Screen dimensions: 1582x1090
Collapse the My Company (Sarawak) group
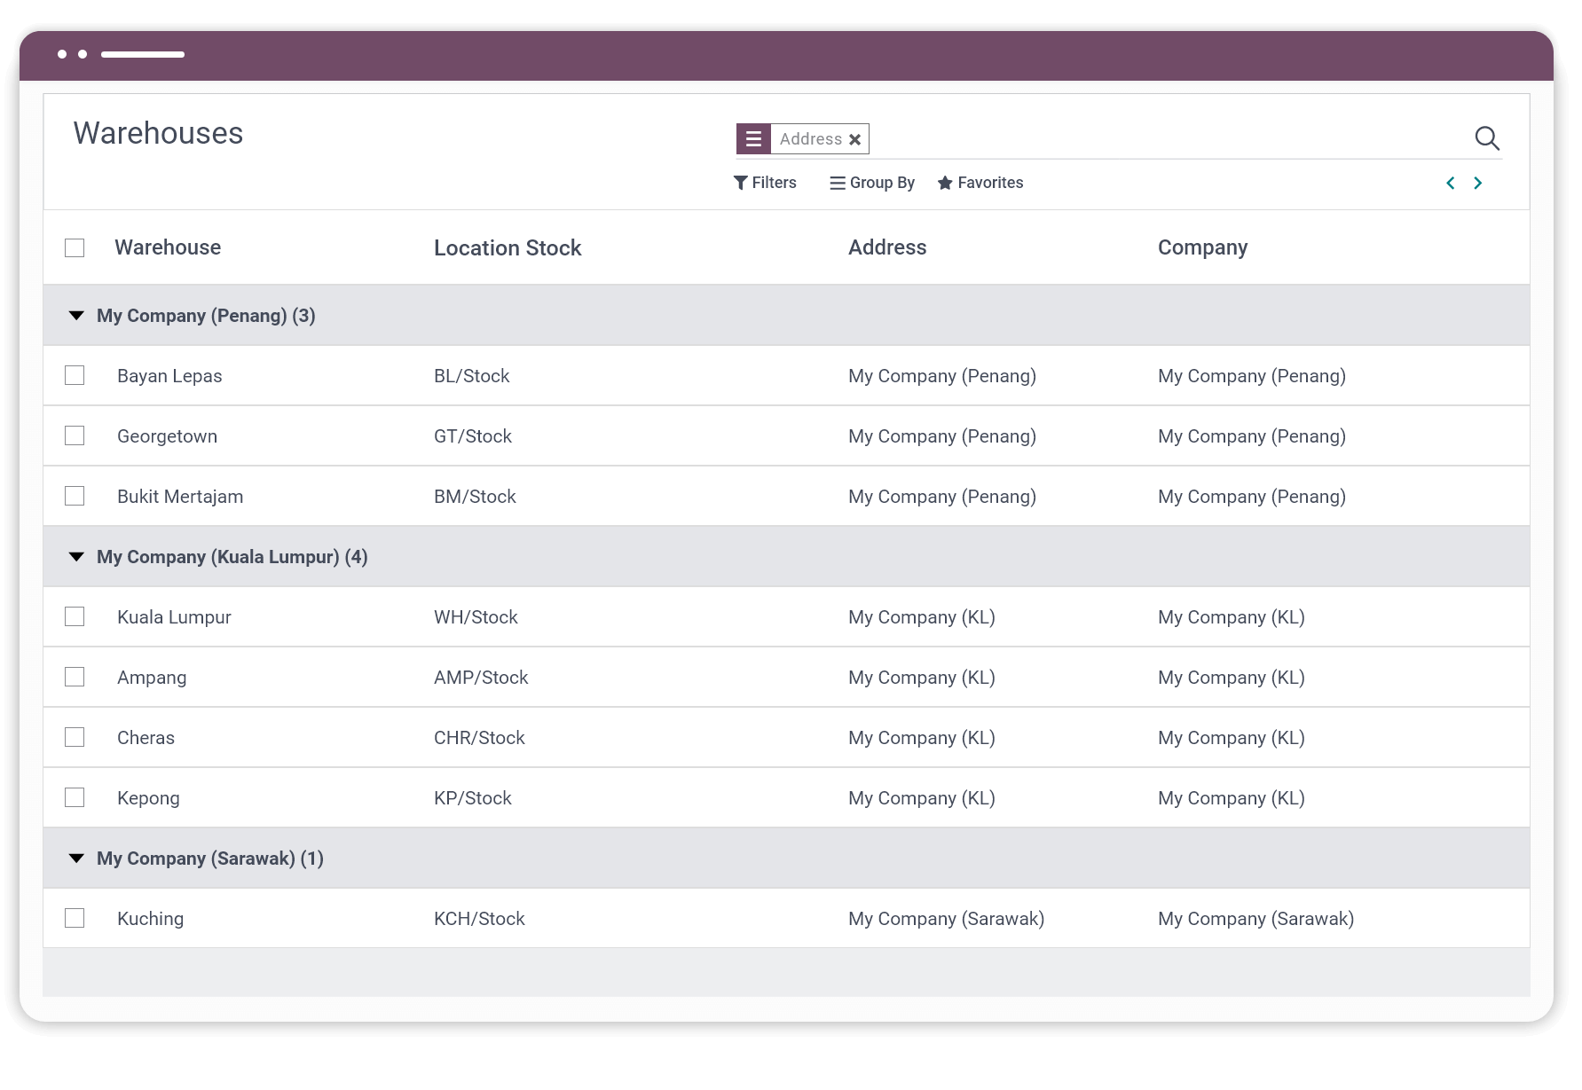coord(75,858)
